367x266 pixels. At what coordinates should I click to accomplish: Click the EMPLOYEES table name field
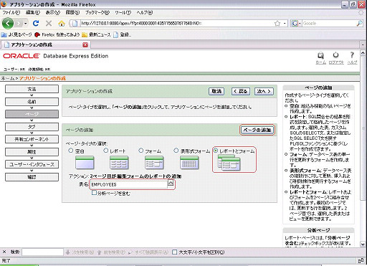point(128,184)
